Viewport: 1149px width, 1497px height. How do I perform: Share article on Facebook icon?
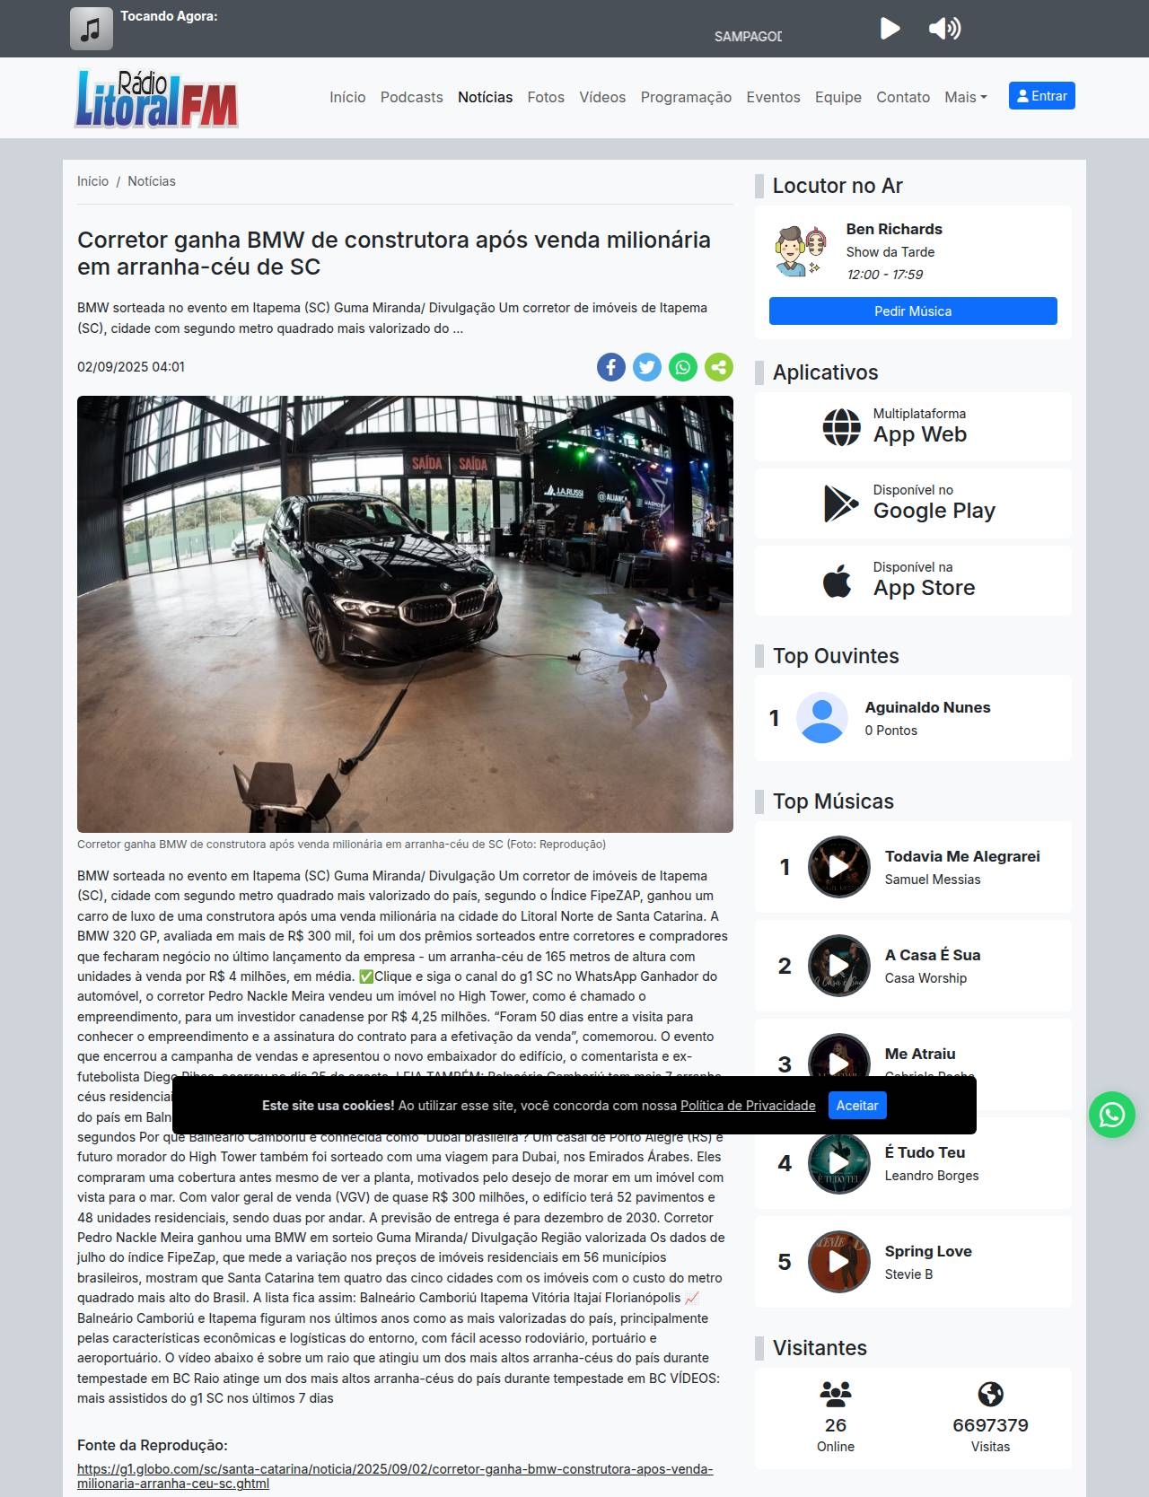(x=611, y=367)
